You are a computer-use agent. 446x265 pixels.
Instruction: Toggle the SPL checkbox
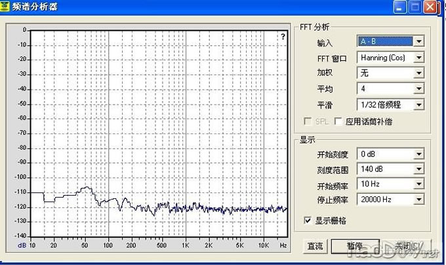[x=308, y=121]
